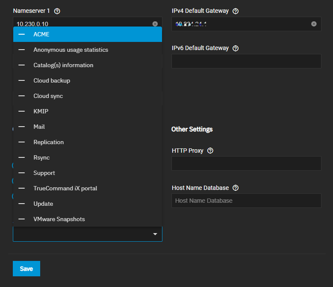Collapse the open dropdown using its arrow

[x=155, y=234]
